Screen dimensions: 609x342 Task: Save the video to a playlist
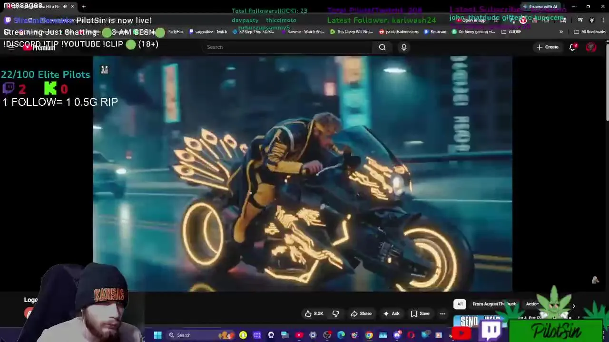[x=420, y=313]
